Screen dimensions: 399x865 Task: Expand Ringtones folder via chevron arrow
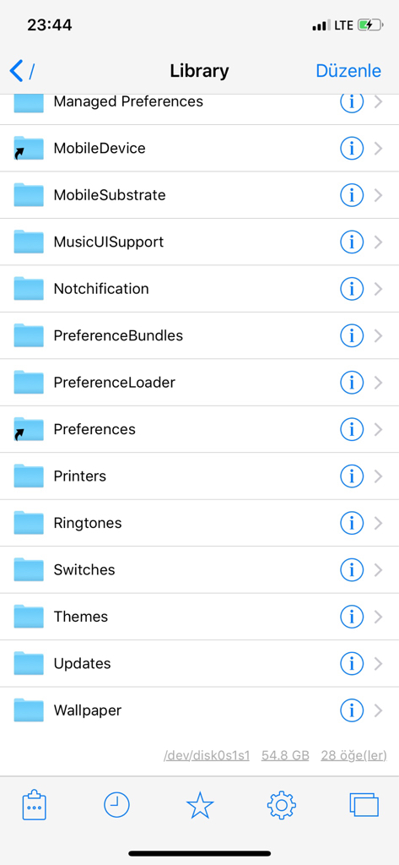pyautogui.click(x=378, y=522)
